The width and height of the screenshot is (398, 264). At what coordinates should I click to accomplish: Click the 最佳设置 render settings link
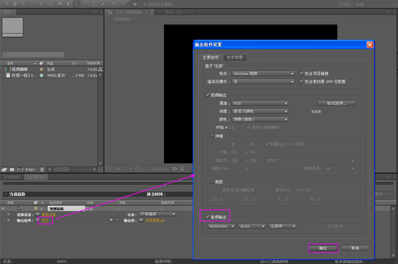pos(48,214)
